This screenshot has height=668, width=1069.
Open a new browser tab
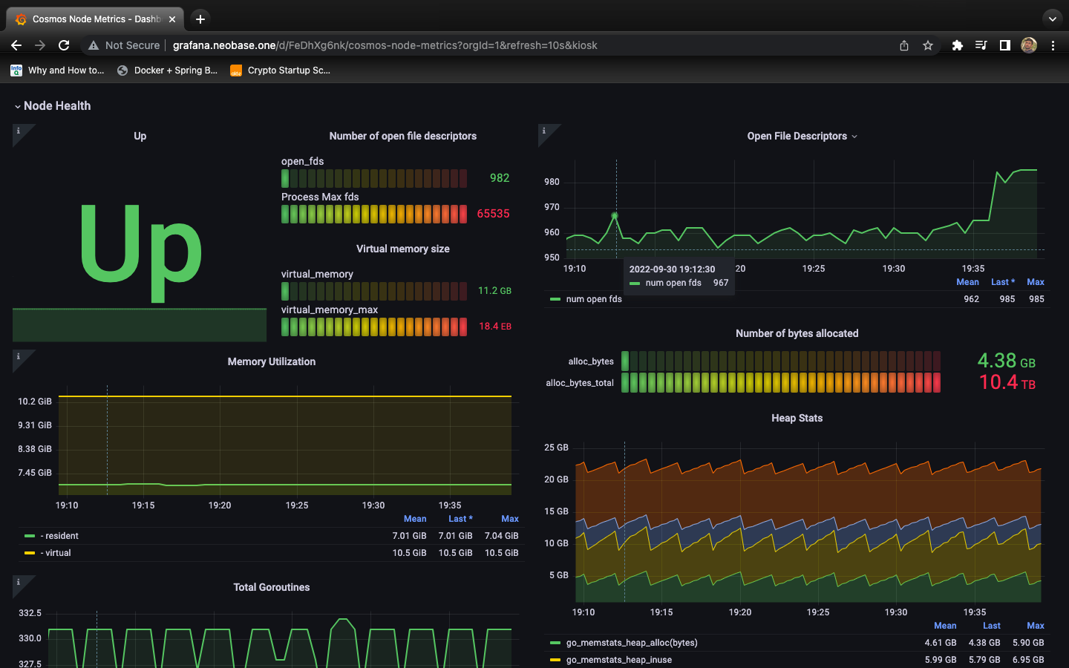(x=200, y=19)
